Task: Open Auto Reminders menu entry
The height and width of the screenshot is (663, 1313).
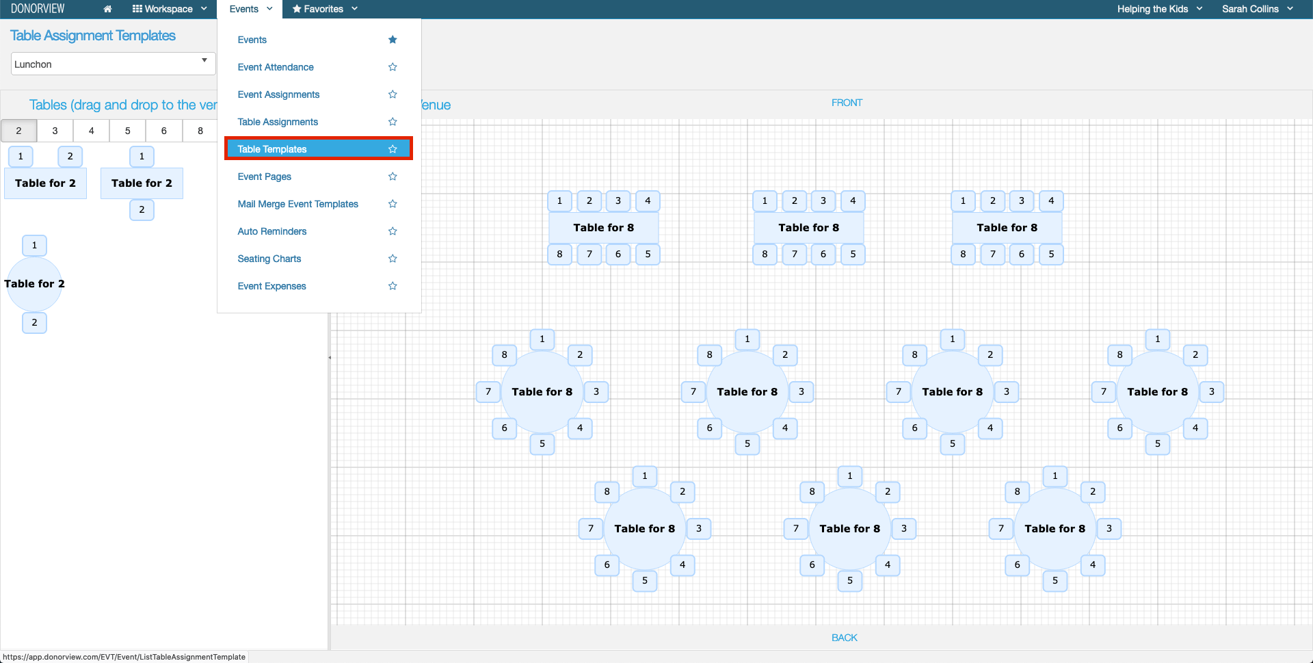Action: click(271, 231)
